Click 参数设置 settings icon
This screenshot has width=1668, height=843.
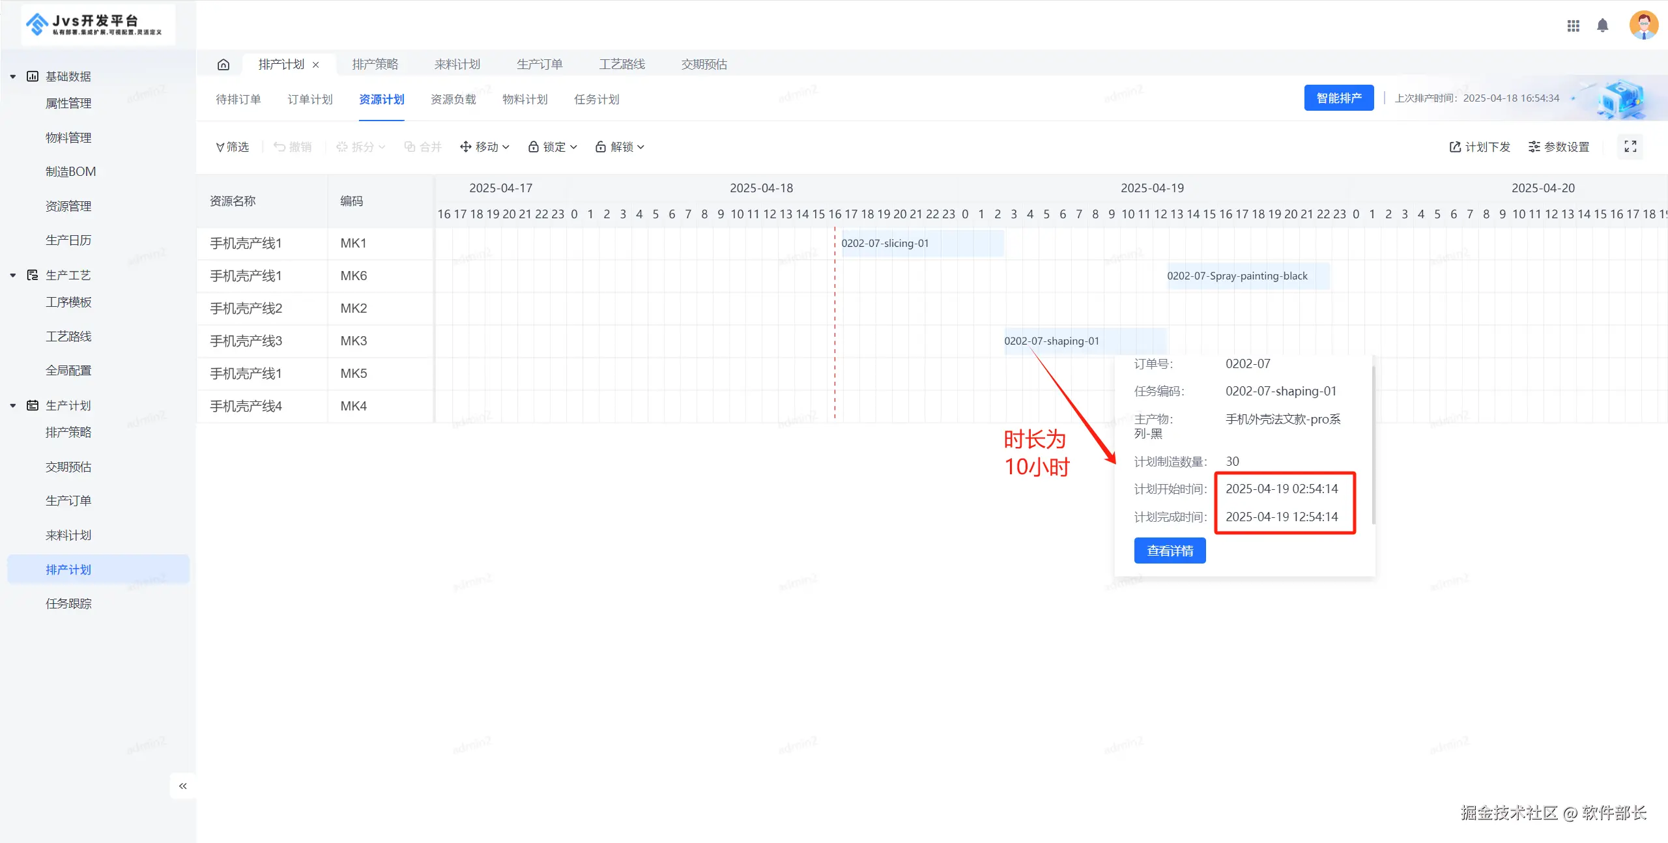tap(1559, 147)
